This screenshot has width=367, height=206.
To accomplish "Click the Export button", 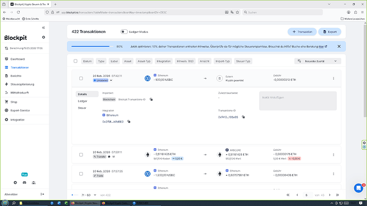I will click(x=330, y=32).
